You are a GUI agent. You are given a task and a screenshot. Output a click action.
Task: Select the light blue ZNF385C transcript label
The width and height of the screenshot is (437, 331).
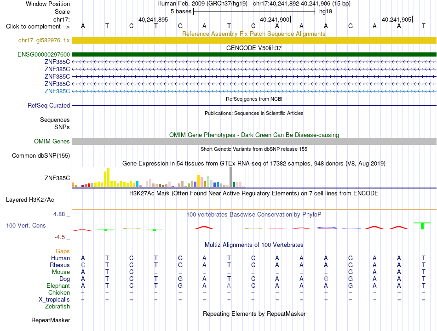[57, 91]
